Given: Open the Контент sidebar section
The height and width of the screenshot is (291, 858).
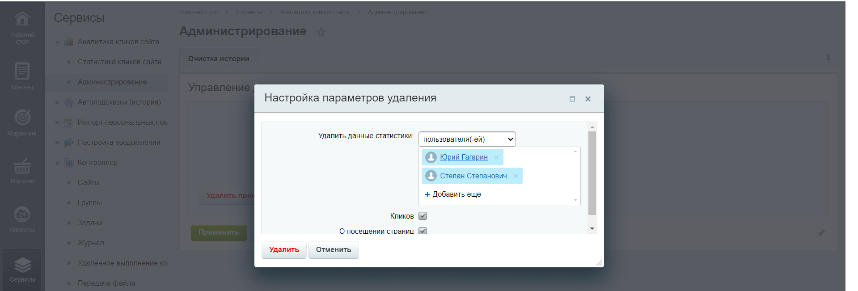Looking at the screenshot, I should [22, 72].
